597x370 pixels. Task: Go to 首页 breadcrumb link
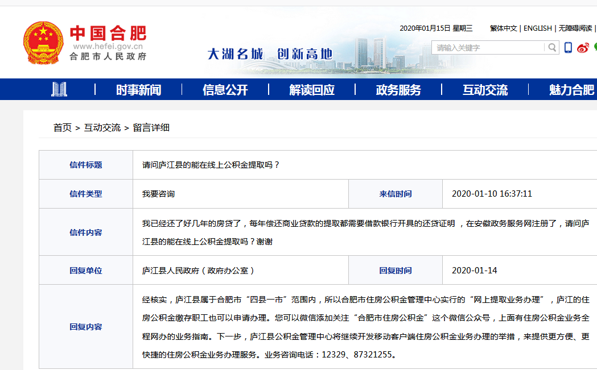[63, 128]
